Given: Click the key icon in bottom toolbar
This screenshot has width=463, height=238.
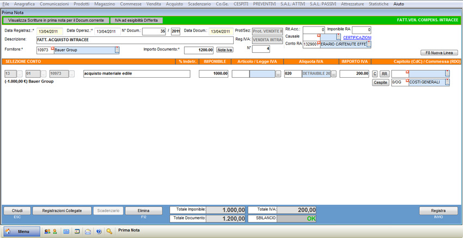Looking at the screenshot, I should 109,231.
